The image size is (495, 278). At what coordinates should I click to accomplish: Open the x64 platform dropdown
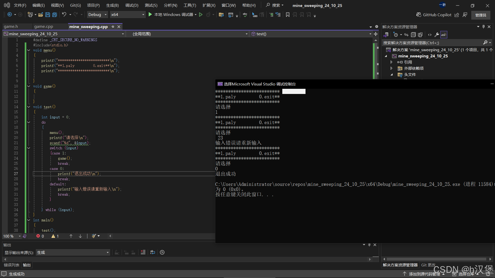click(127, 15)
